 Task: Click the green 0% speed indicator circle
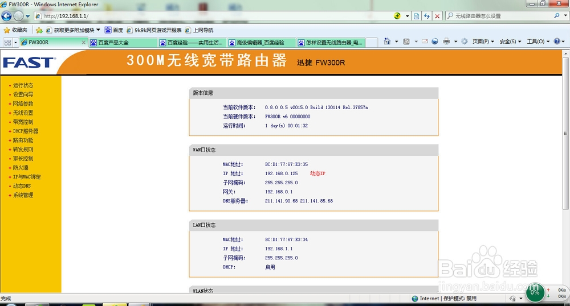[x=535, y=292]
